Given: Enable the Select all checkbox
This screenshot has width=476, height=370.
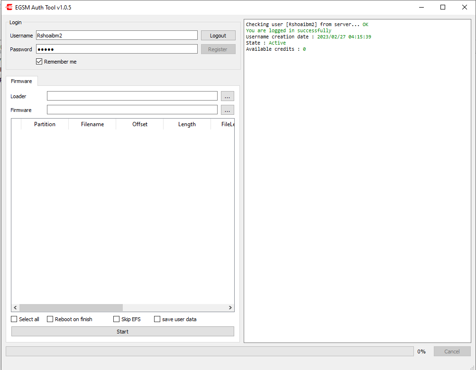Looking at the screenshot, I should 14,319.
